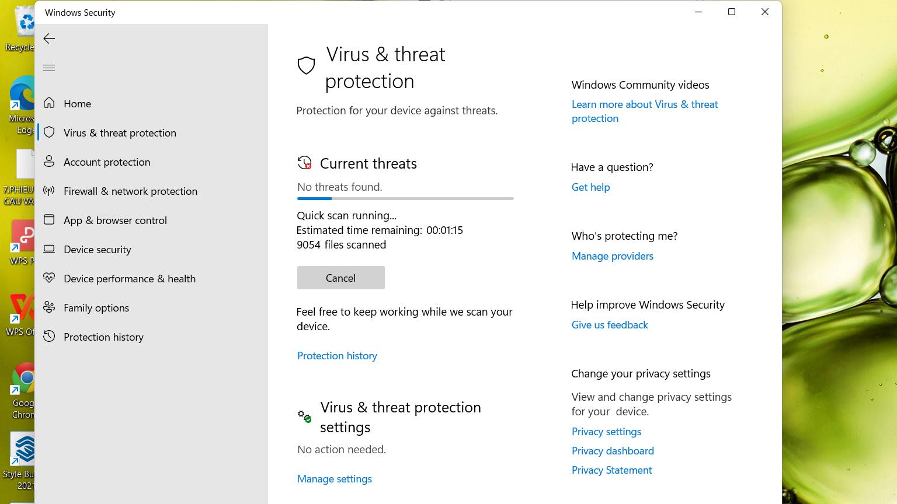Click the Device security laptop icon
The height and width of the screenshot is (504, 897).
click(x=49, y=249)
